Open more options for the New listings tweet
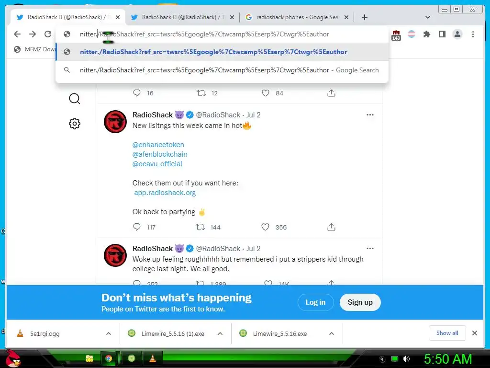This screenshot has width=490, height=368. (370, 115)
